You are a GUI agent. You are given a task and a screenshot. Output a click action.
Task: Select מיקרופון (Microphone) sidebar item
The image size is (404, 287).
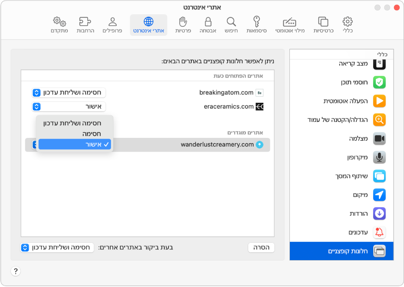(342, 157)
